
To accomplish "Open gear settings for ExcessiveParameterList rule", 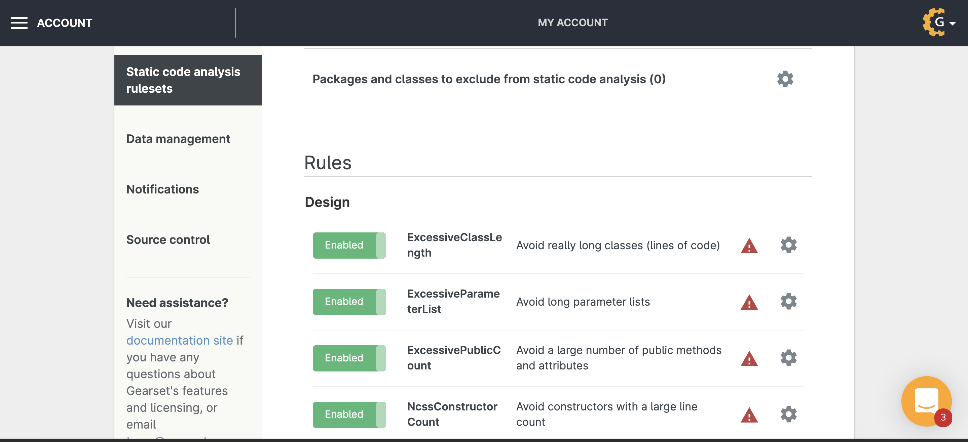I will [788, 301].
